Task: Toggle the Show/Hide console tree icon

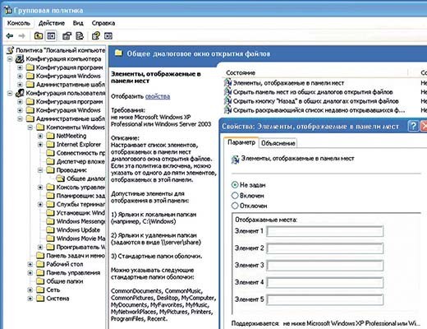Action: tap(51, 36)
